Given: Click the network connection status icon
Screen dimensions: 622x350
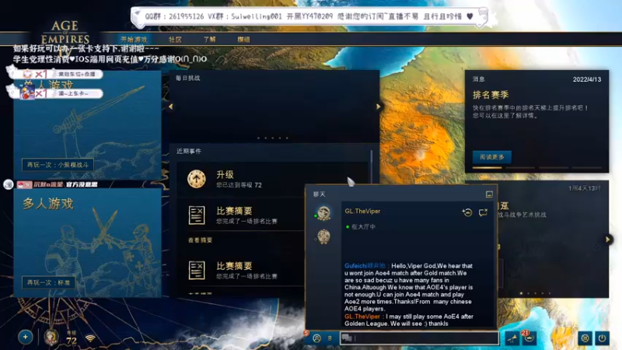Looking at the screenshot, I should (x=90, y=338).
